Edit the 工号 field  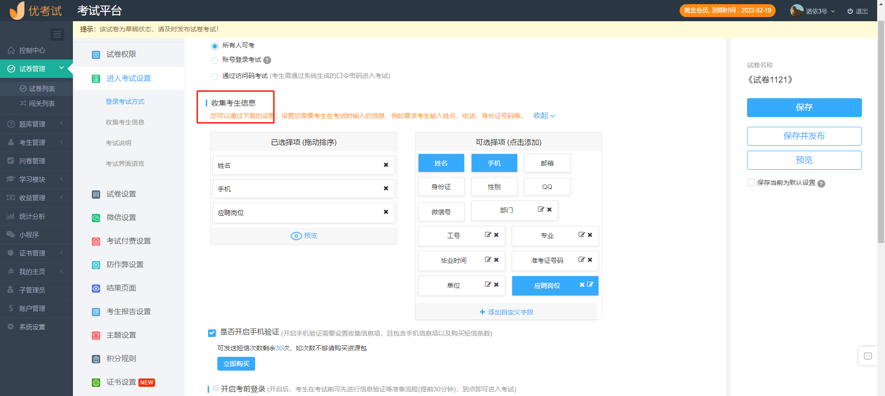point(488,235)
